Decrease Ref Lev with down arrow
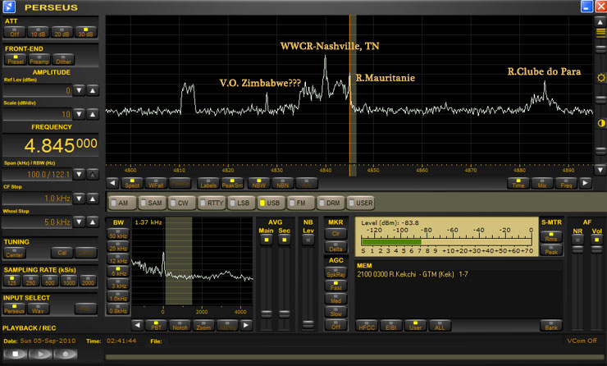Image resolution: width=607 pixels, height=366 pixels. 79,90
